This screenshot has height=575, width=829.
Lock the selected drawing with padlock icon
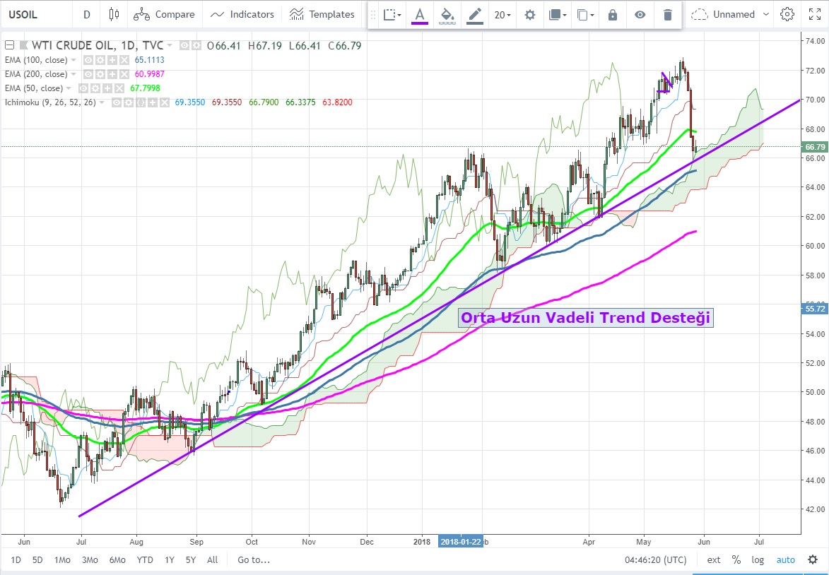(612, 15)
